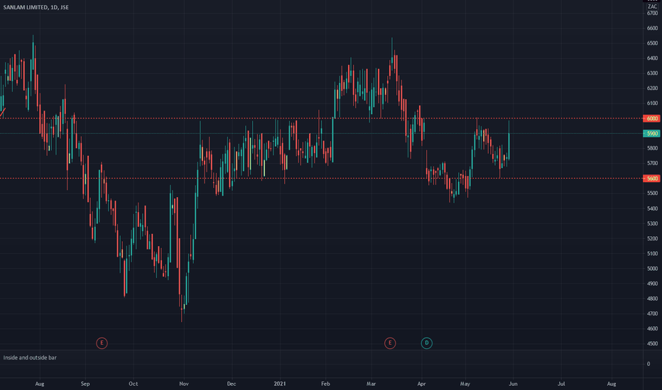Click the May label on time axis
The image size is (662, 390).
(465, 384)
